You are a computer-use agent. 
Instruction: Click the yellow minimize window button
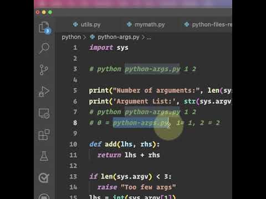coord(44,12)
